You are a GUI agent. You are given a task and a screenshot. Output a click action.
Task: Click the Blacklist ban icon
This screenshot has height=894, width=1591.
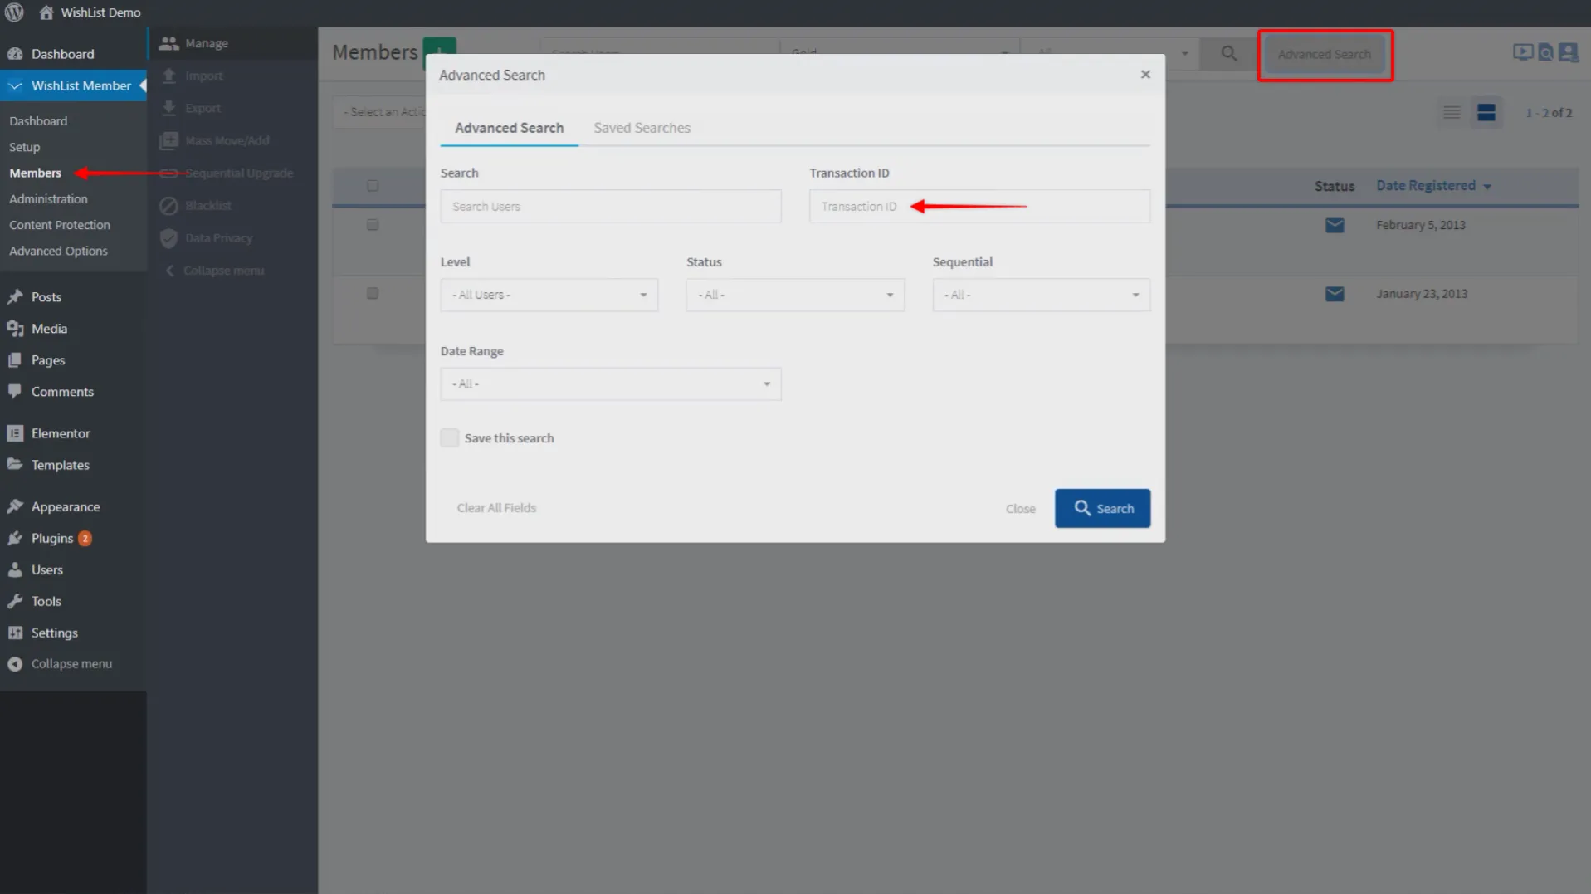point(168,205)
